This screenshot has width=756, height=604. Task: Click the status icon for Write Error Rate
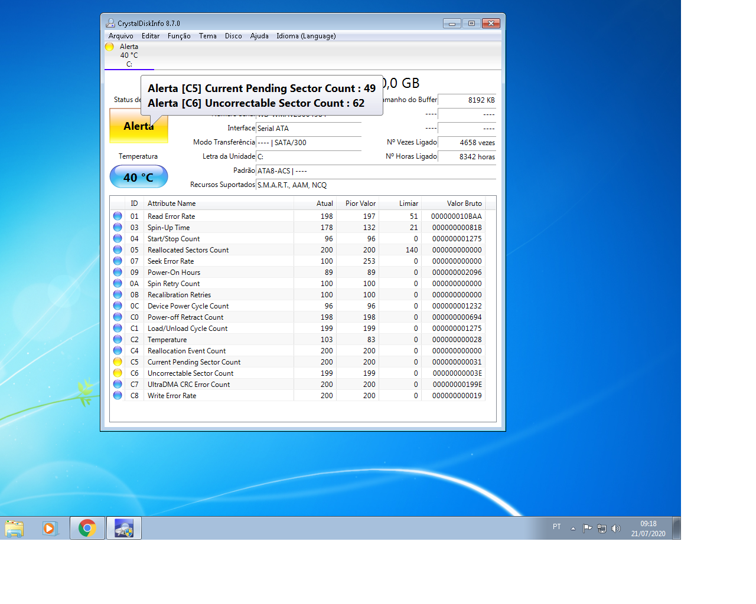(x=118, y=395)
